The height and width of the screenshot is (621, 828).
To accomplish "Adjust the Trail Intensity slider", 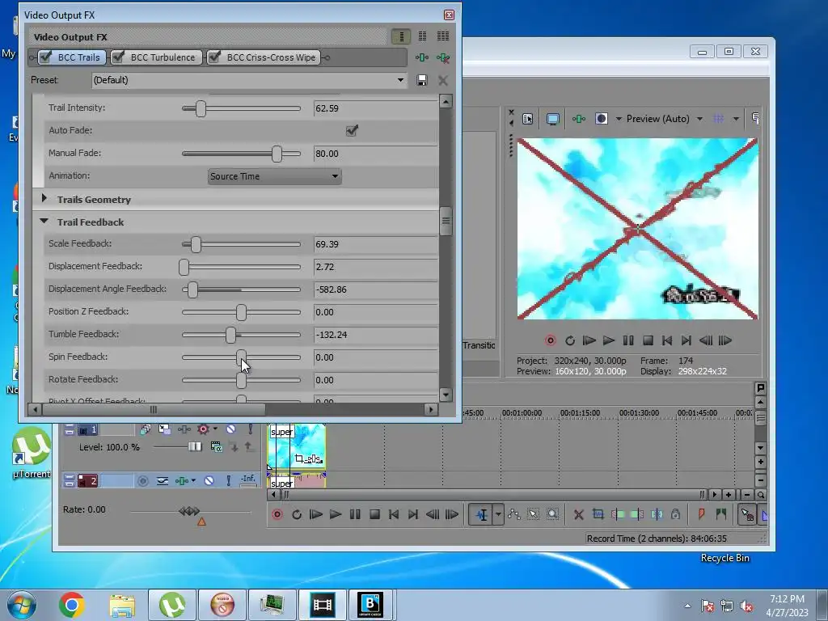I will click(x=201, y=109).
